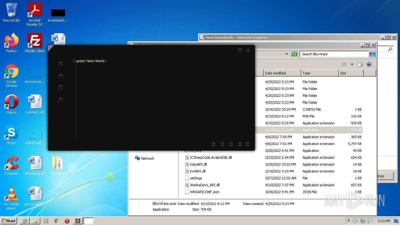
Task: Click the Search BloxWare magnifier button
Action: [x=372, y=54]
